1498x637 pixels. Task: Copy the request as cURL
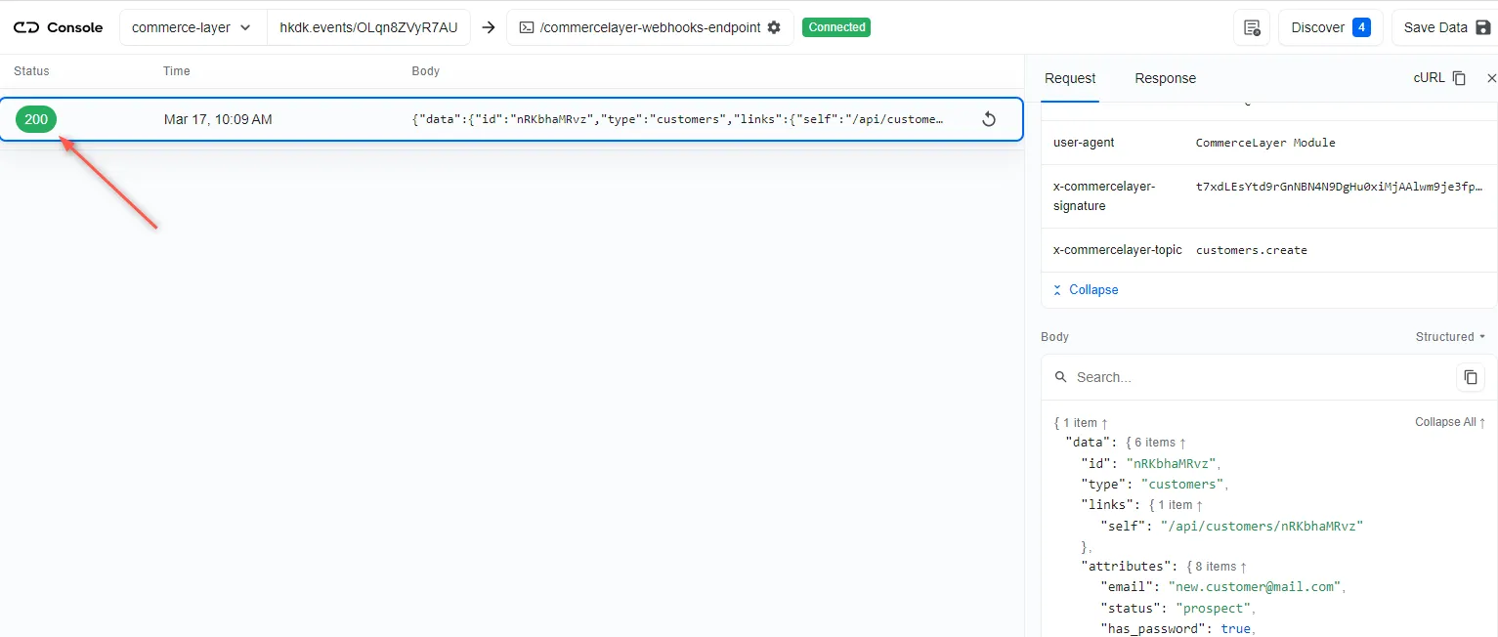tap(1439, 78)
